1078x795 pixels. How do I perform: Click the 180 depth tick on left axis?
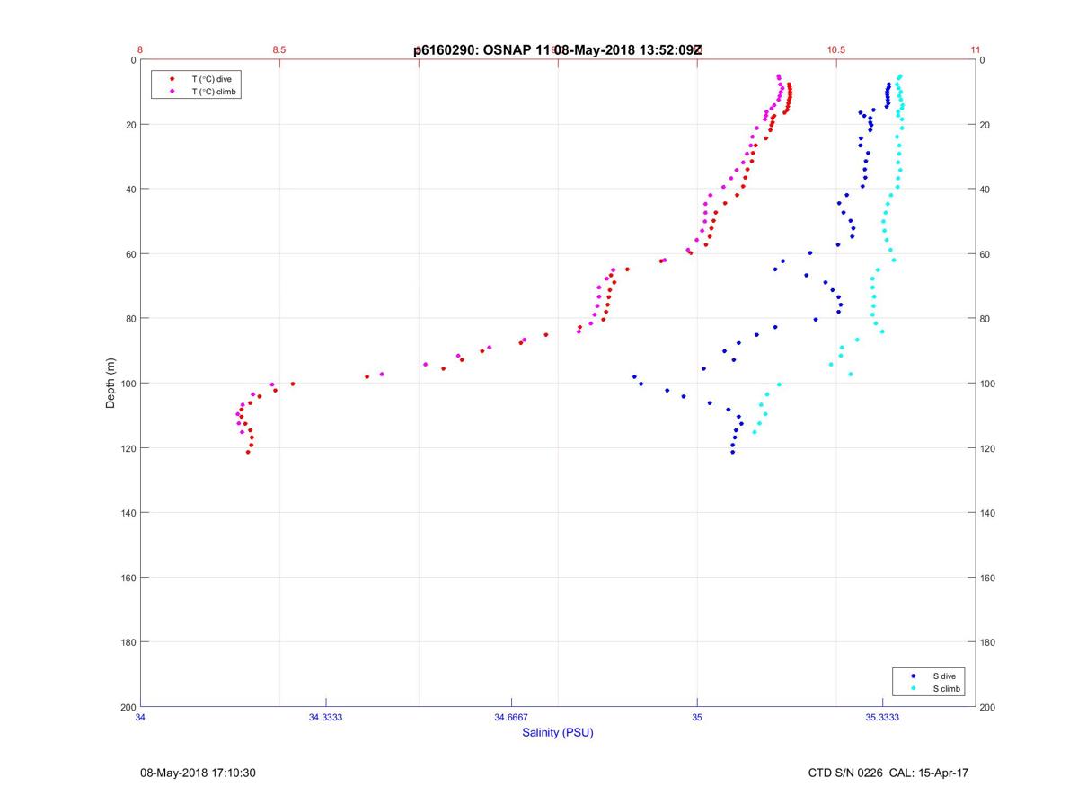click(128, 642)
